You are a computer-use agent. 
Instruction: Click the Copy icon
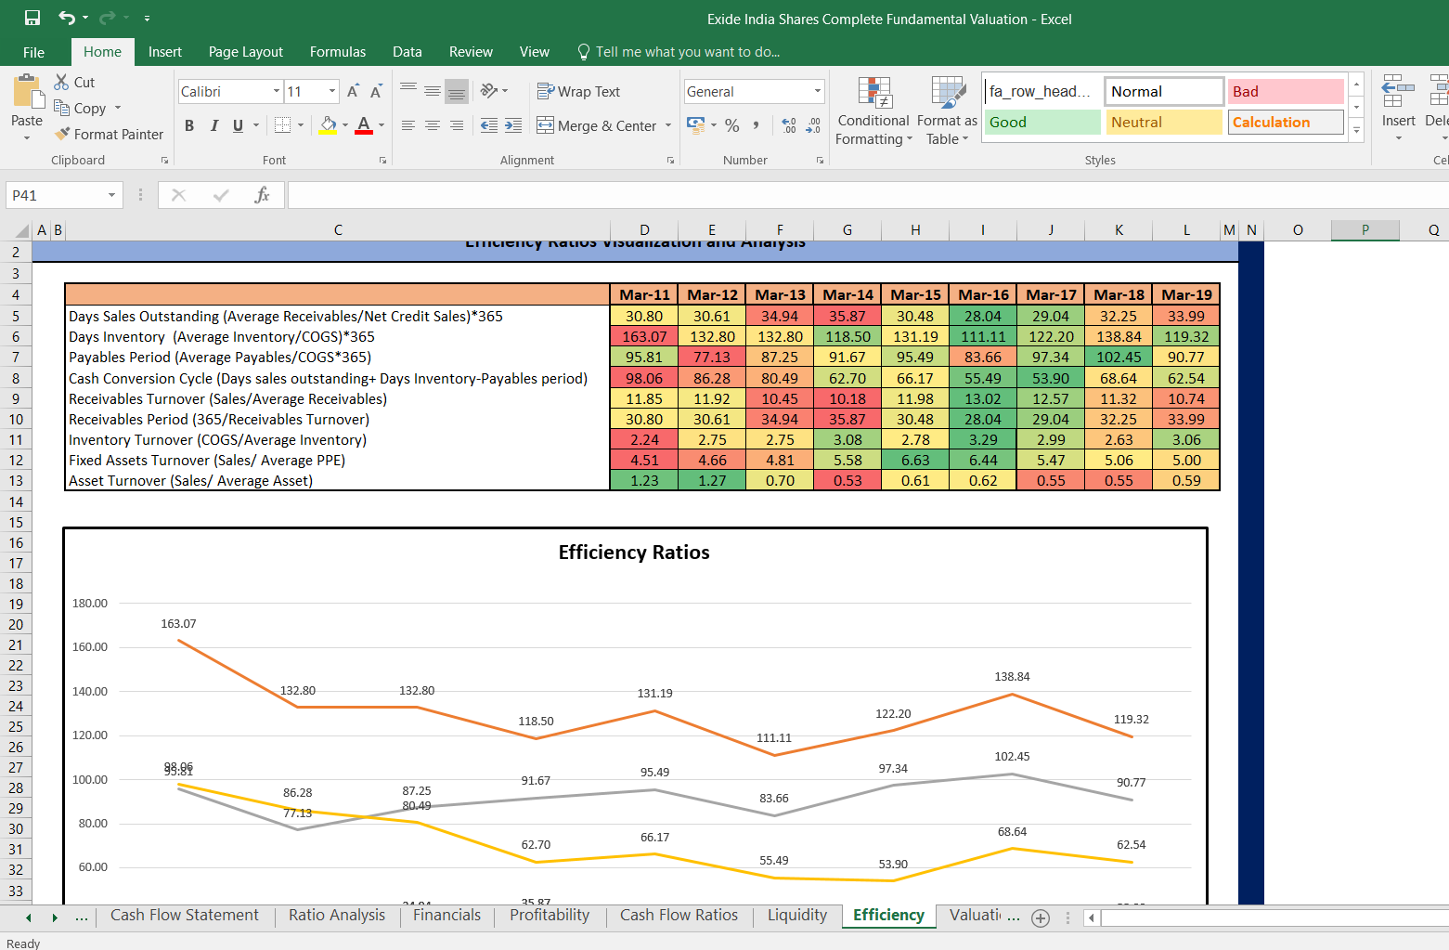click(62, 108)
